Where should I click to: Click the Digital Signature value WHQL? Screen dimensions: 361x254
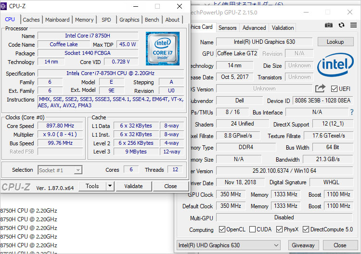pyautogui.click(x=331, y=182)
